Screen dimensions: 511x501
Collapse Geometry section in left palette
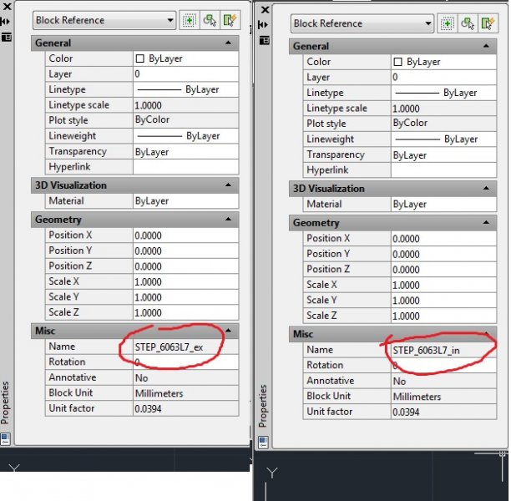tap(229, 219)
